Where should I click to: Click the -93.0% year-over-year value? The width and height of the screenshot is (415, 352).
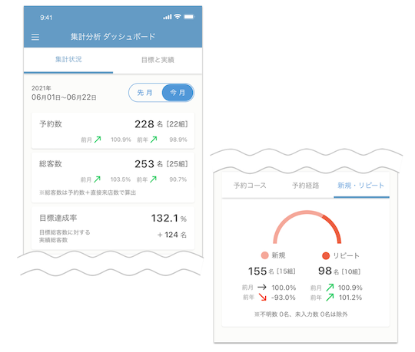[x=283, y=298]
